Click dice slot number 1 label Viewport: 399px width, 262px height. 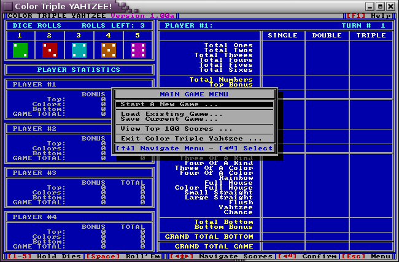click(x=20, y=36)
